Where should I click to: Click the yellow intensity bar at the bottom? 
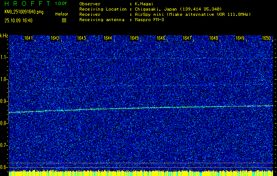coord(141,173)
